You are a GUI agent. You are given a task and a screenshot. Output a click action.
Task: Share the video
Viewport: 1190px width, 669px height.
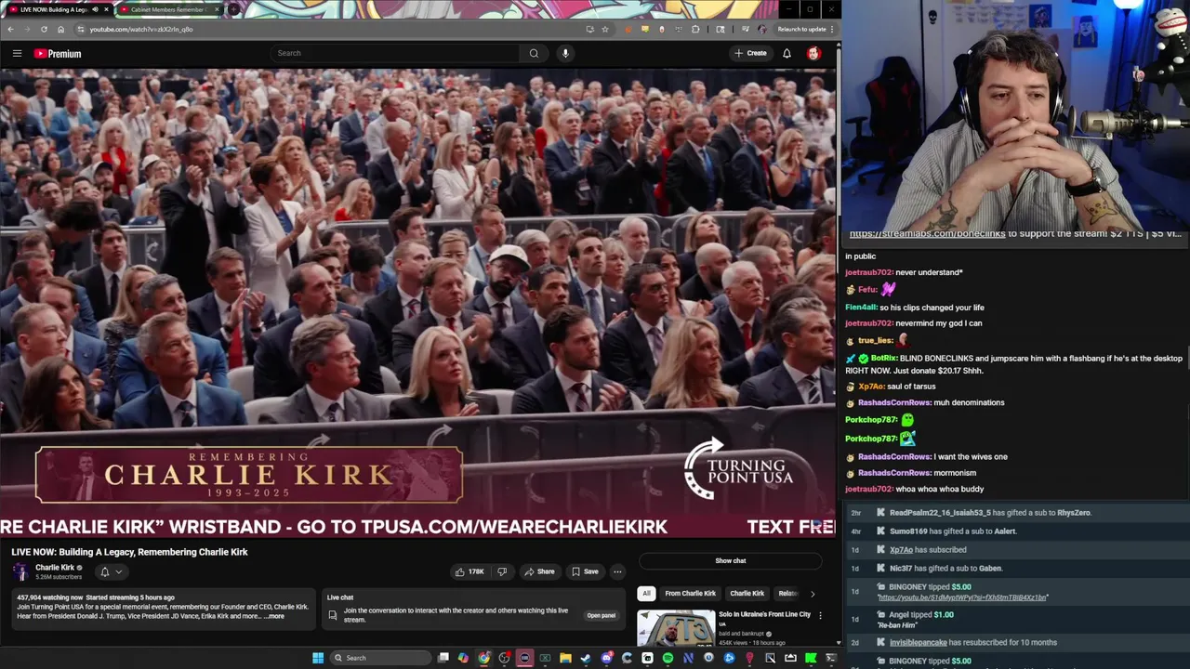pyautogui.click(x=538, y=571)
